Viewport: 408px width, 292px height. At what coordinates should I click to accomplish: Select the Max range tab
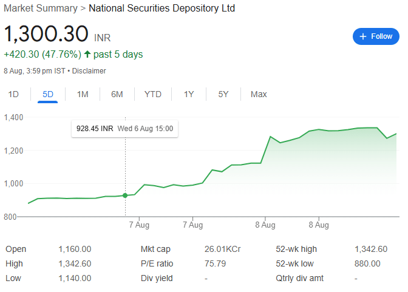[x=259, y=94]
